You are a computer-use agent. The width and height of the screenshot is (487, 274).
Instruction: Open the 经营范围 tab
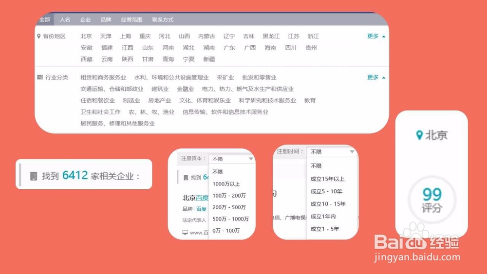tap(131, 19)
